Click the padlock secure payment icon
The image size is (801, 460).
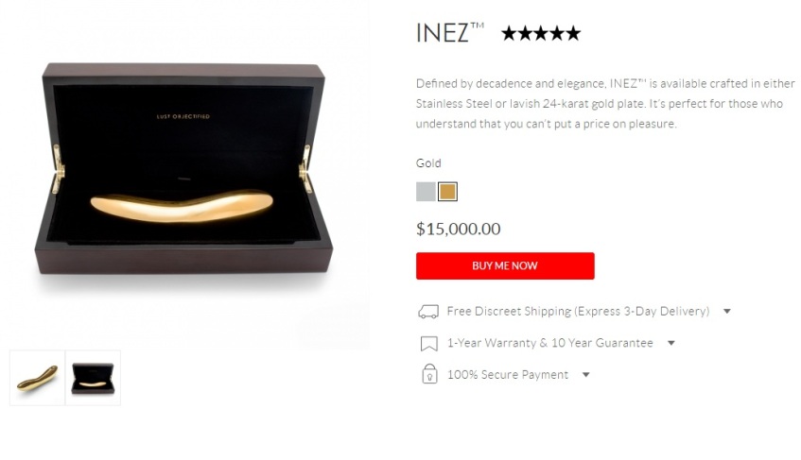pos(429,374)
